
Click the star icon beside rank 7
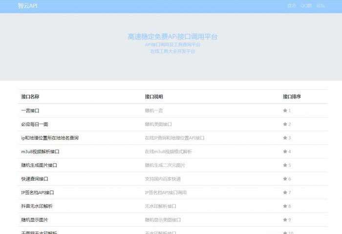pyautogui.click(x=285, y=192)
